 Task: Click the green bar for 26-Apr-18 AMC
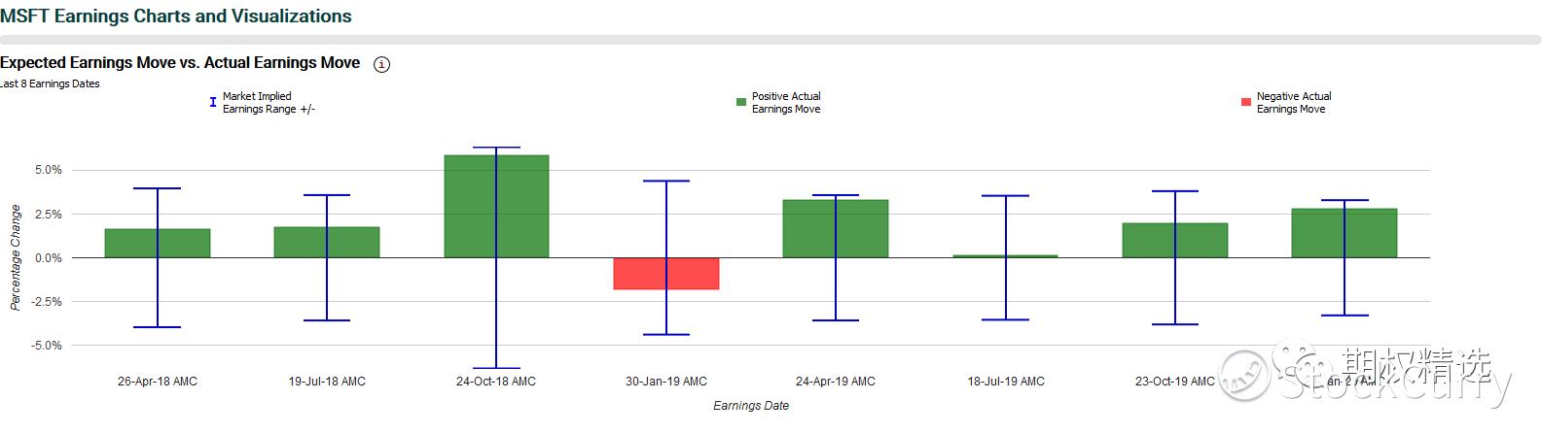pos(131,244)
